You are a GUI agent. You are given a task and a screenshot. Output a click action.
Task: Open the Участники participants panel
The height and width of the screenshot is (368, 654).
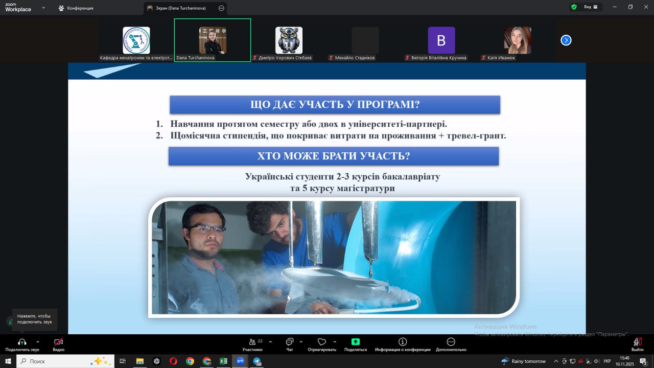pos(252,342)
